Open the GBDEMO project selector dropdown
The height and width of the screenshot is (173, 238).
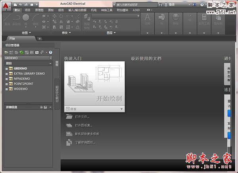coord(51,58)
